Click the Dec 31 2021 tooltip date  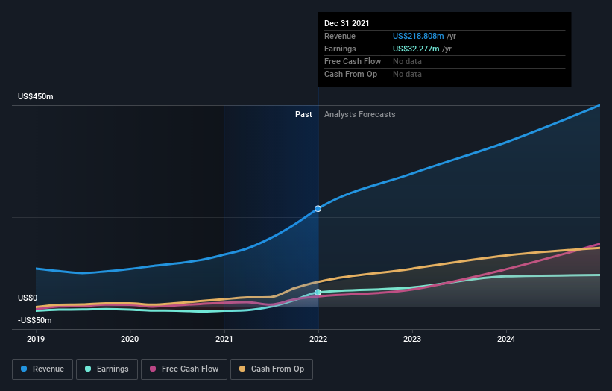click(x=347, y=23)
